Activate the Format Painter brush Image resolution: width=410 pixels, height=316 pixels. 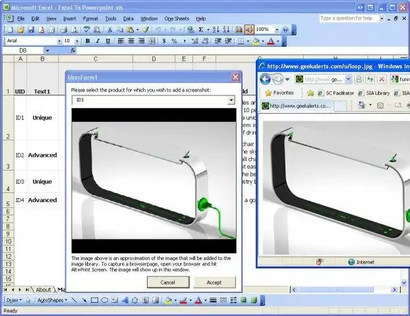pyautogui.click(x=146, y=30)
